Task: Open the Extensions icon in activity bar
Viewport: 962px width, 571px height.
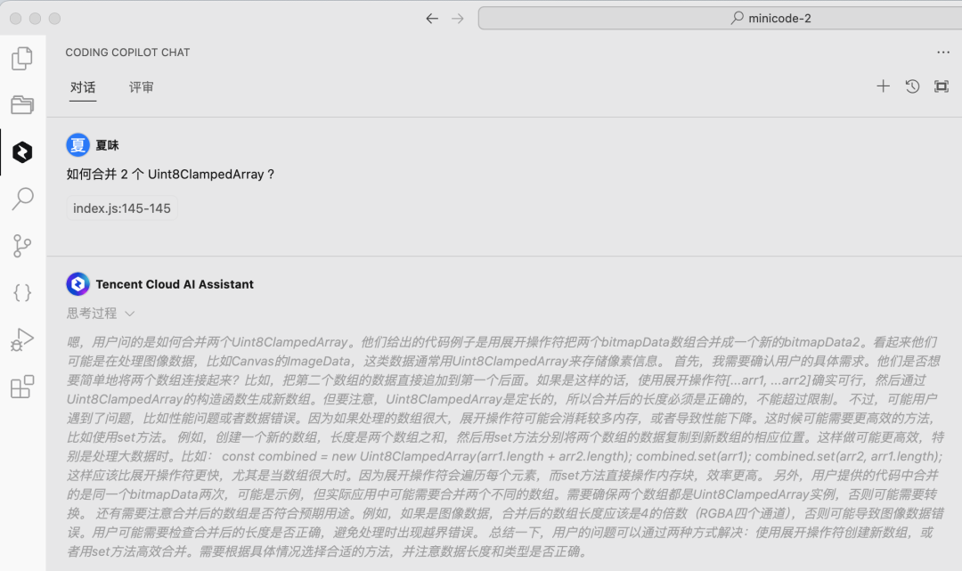Action: click(22, 387)
